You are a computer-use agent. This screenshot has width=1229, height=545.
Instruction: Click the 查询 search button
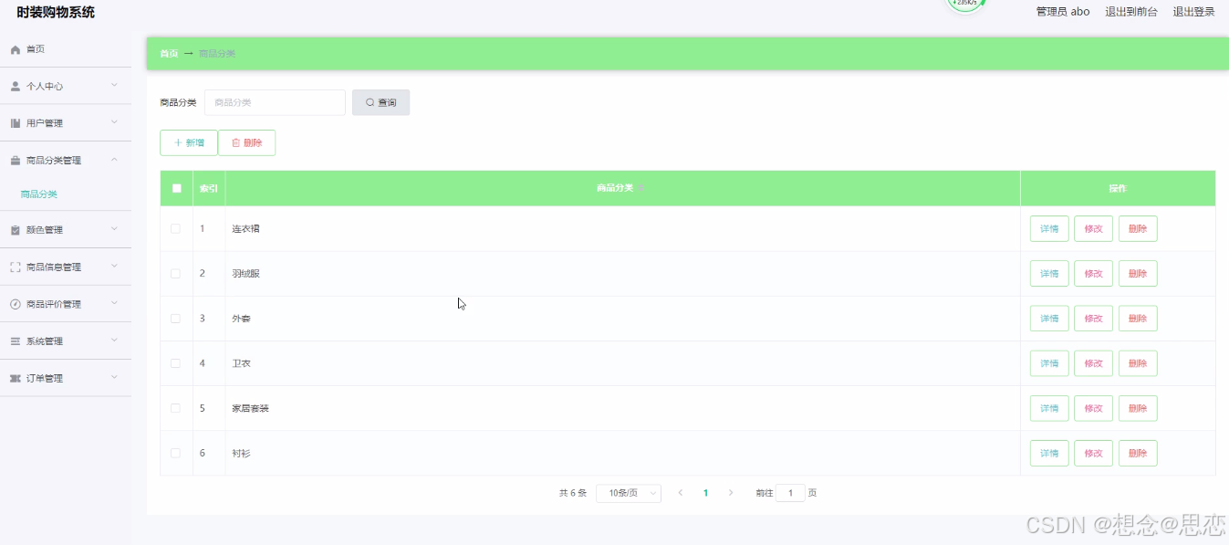coord(380,102)
